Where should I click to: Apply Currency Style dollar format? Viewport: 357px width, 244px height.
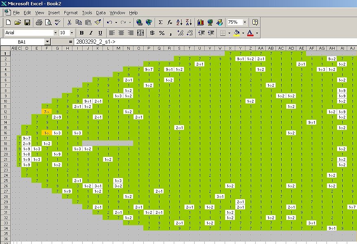pos(152,33)
